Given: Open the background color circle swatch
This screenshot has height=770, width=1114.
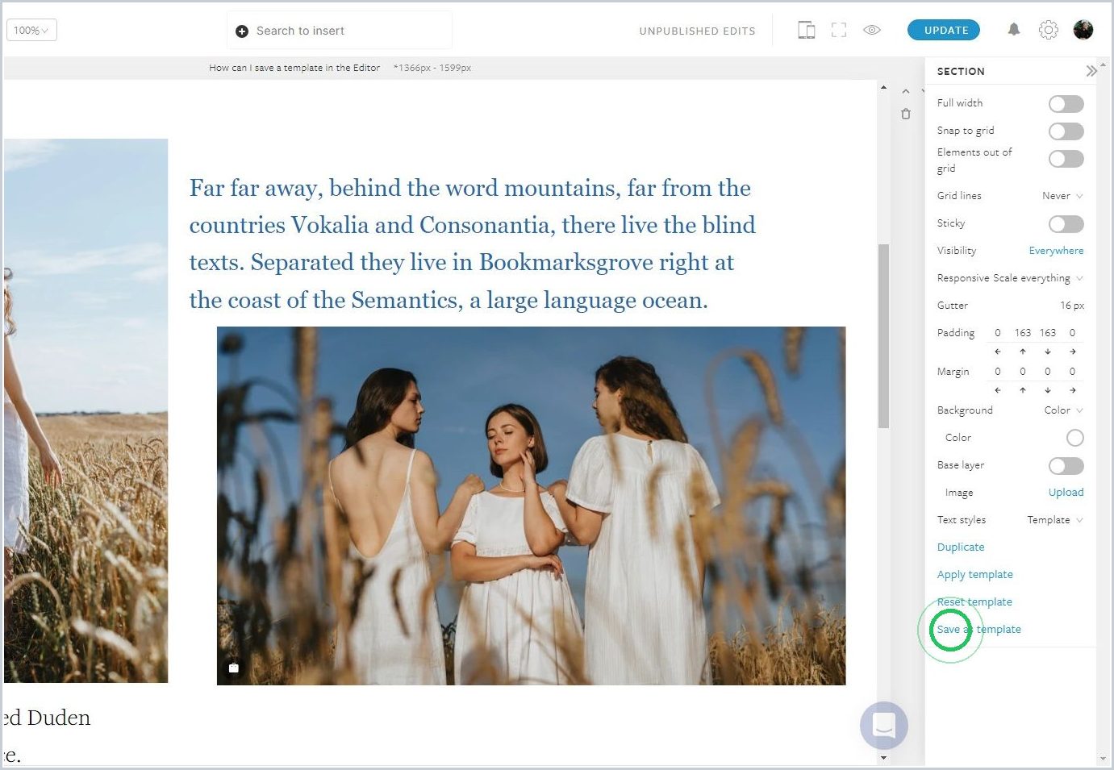Looking at the screenshot, I should point(1074,438).
